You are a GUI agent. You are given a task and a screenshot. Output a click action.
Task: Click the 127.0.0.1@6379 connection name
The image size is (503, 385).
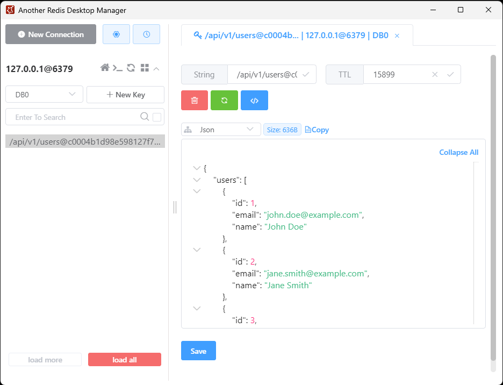pyautogui.click(x=39, y=69)
